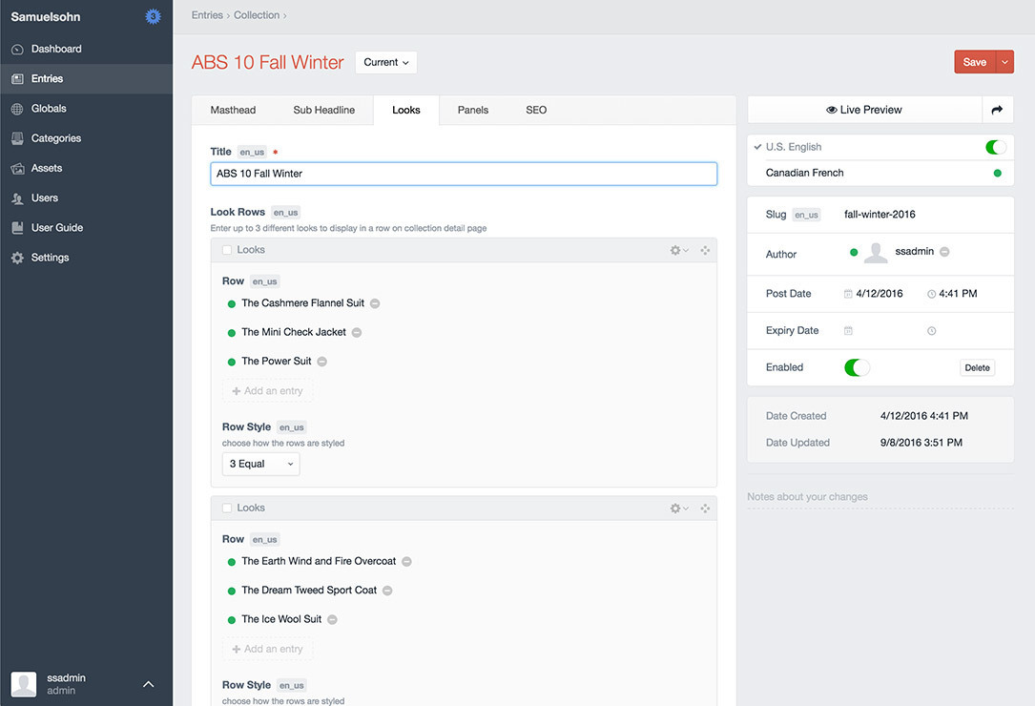Remove The Cashmere Flannel Suit entry

[375, 303]
